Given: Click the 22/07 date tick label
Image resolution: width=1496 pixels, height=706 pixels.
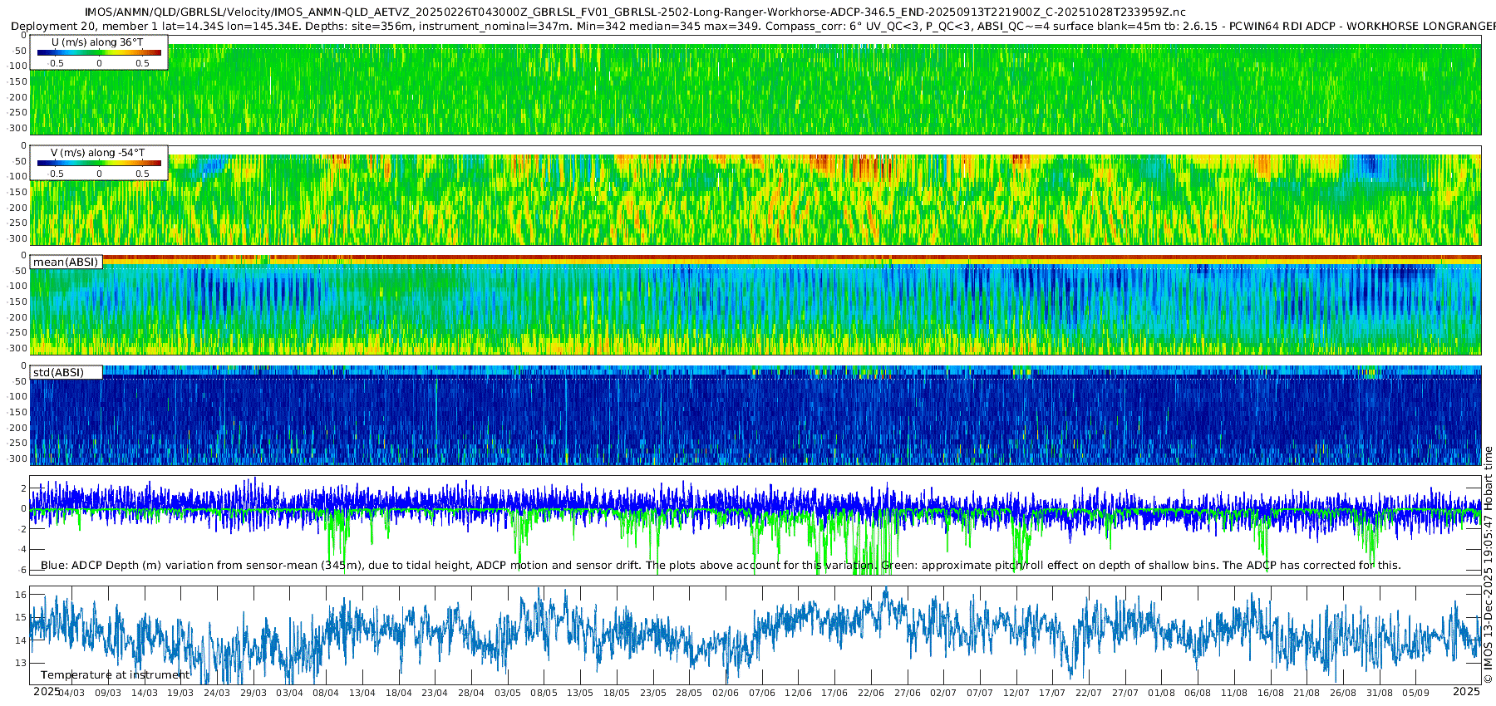Looking at the screenshot, I should click(1089, 693).
